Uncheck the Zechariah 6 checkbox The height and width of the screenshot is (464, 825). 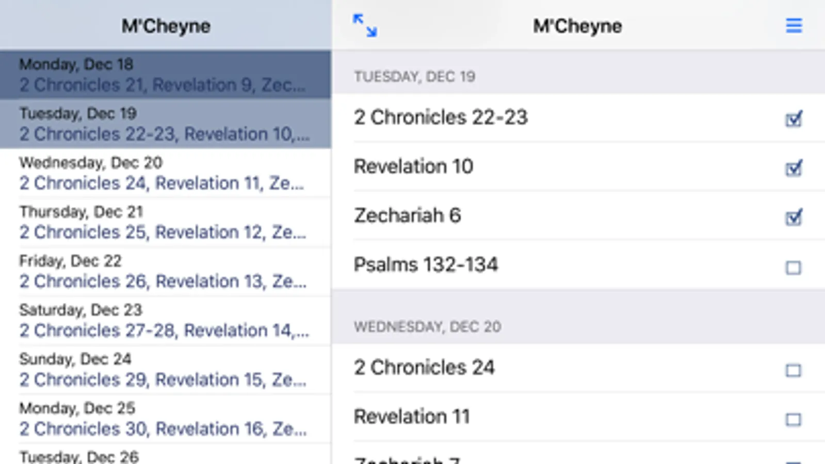click(794, 217)
